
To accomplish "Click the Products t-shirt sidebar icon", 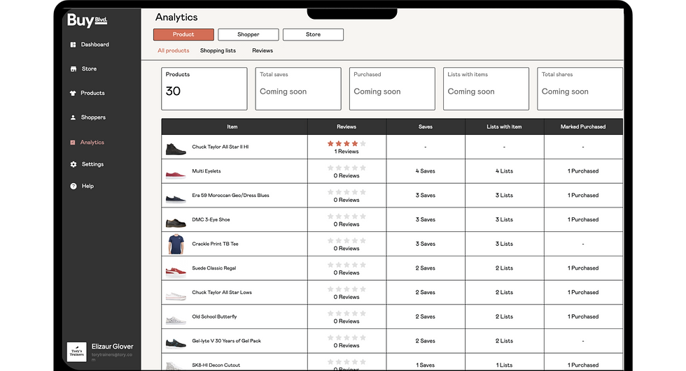I will 73,93.
